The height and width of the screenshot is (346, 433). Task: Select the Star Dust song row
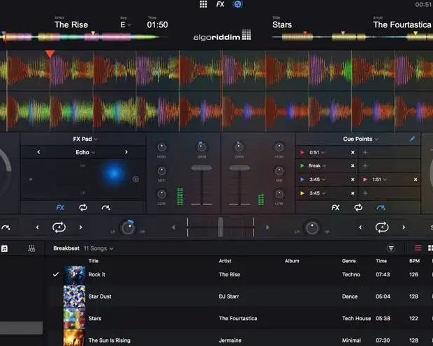point(240,296)
